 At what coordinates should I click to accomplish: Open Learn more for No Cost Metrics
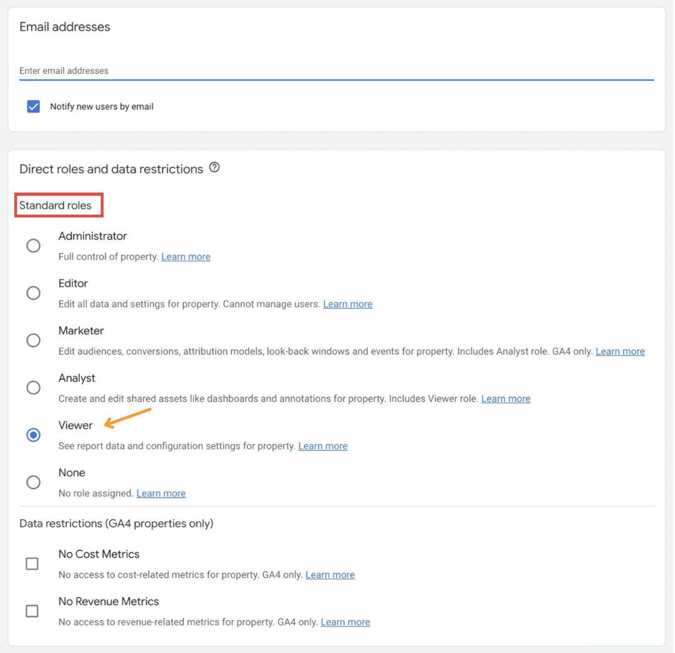[x=330, y=575]
